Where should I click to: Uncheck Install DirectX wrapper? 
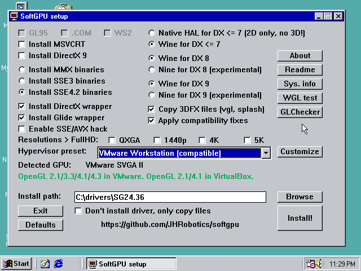(21, 106)
